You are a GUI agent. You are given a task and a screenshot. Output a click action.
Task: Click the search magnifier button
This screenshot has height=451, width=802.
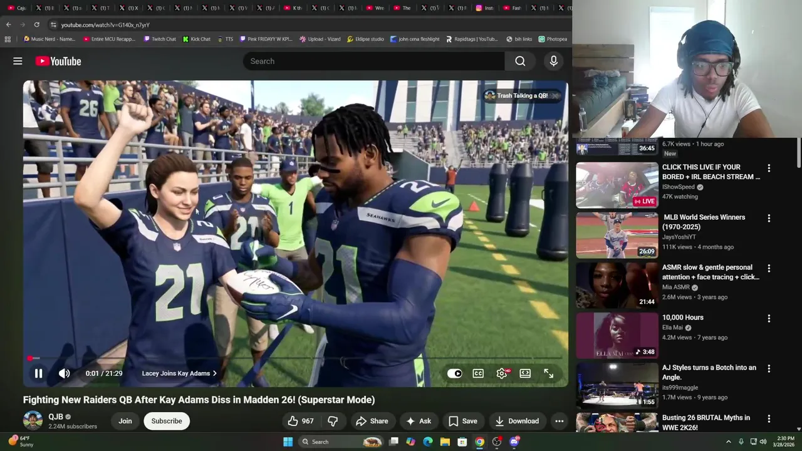click(520, 61)
